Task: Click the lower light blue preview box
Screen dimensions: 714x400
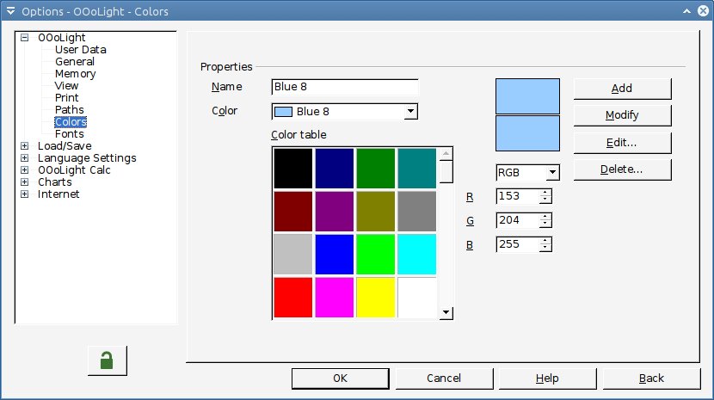Action: (527, 133)
